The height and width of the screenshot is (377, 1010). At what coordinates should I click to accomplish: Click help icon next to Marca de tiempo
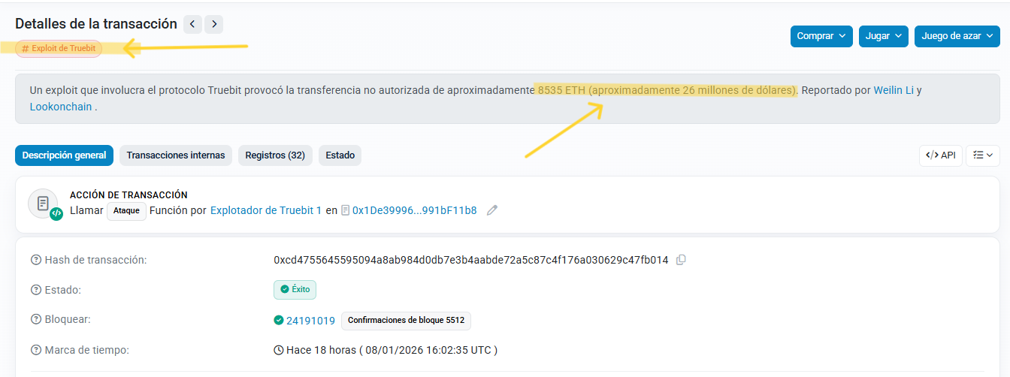35,350
